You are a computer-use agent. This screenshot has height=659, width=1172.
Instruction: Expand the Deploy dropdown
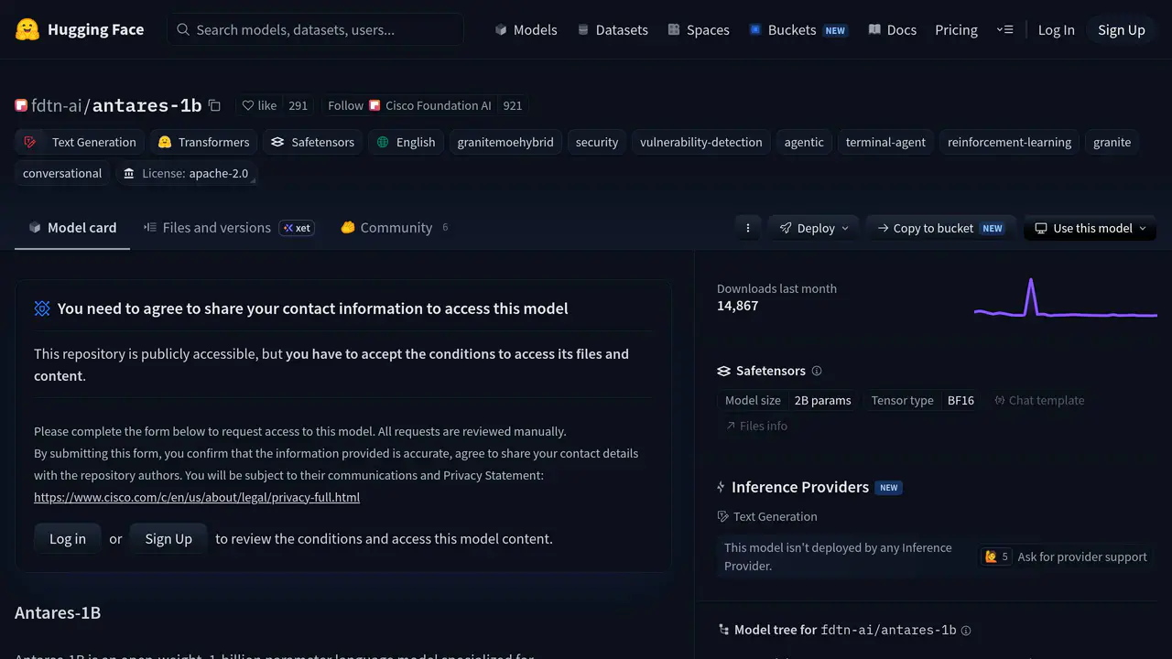point(814,228)
